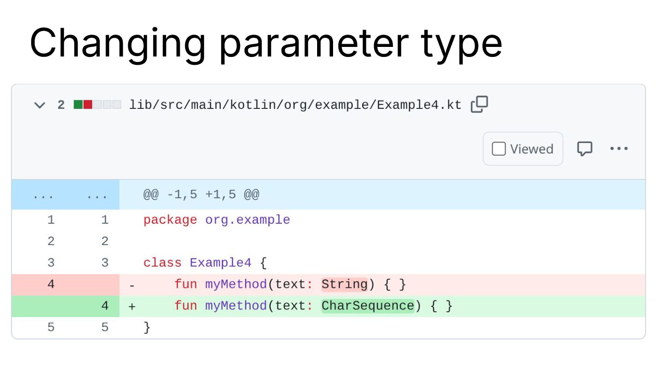Viewport: 657px width, 369px height.
Task: Click the red diffstat square
Action: (88, 105)
